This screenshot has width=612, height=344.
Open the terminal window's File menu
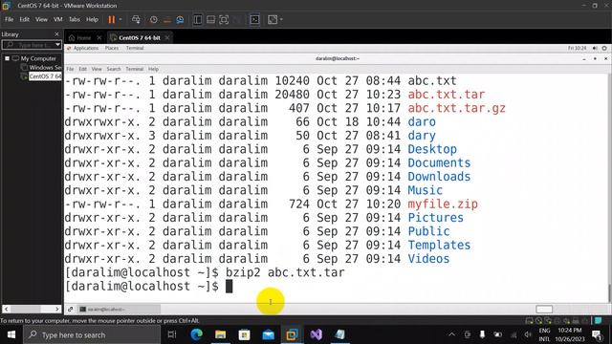point(70,69)
